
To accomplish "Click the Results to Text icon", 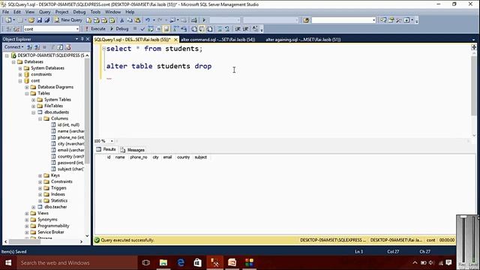I will (x=194, y=28).
